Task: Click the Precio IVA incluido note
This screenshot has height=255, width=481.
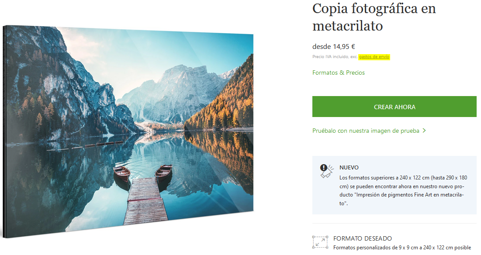Action: 335,57
